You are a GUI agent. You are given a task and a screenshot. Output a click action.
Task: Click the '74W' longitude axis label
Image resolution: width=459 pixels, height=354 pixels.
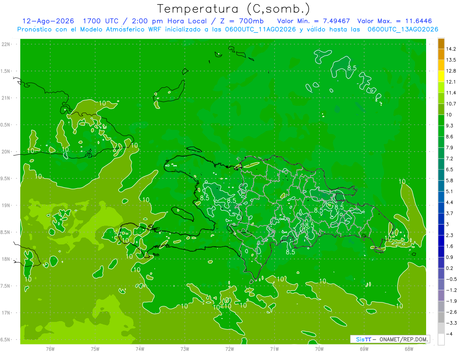tap(140, 349)
